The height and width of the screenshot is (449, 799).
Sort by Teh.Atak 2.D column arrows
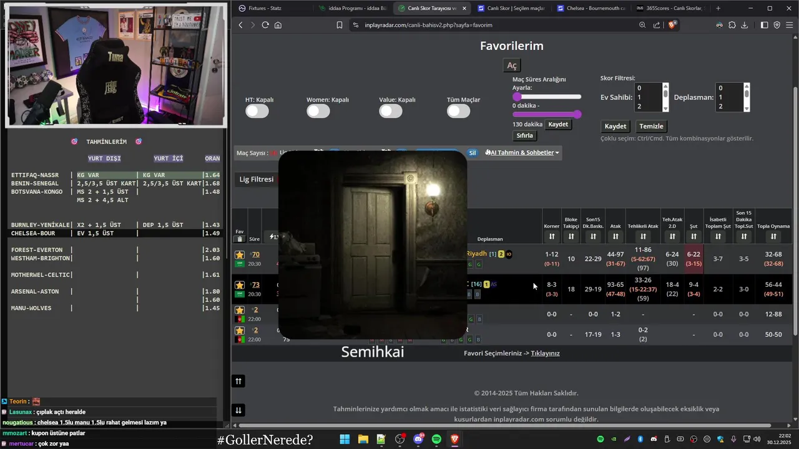(x=672, y=236)
